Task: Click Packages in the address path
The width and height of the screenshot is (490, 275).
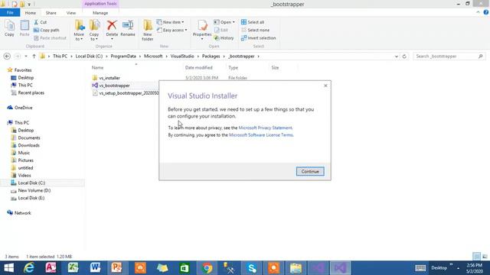Action: coord(211,56)
